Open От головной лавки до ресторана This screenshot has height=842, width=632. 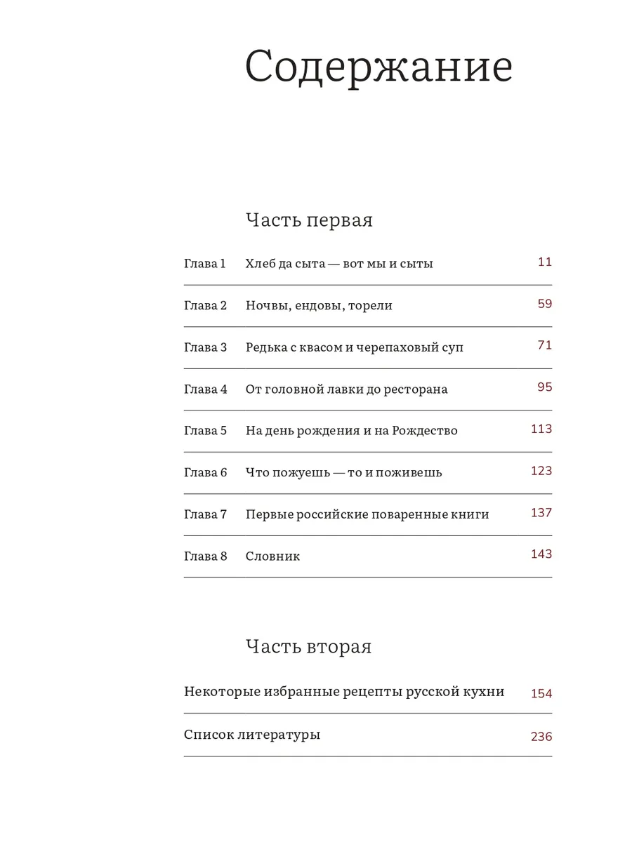click(347, 389)
